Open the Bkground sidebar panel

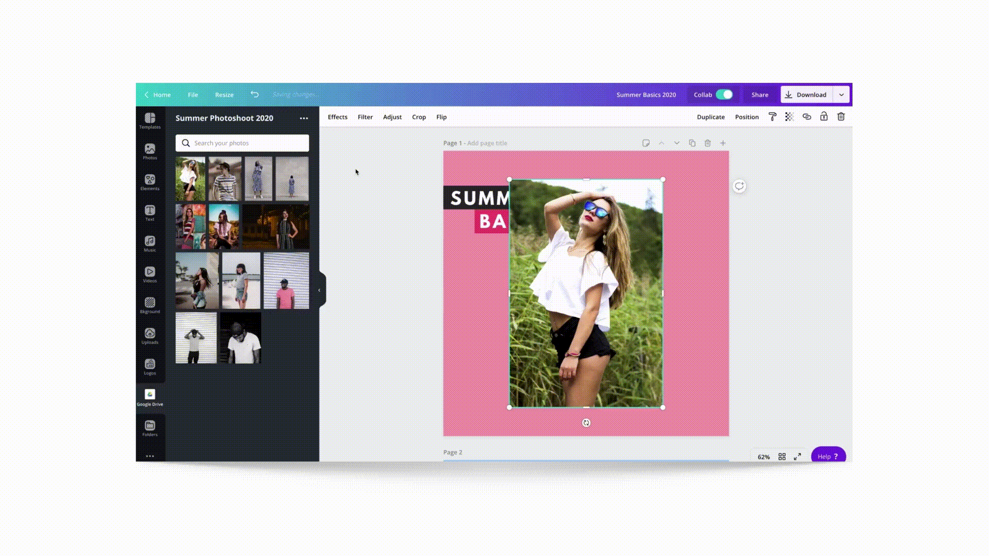pos(150,305)
